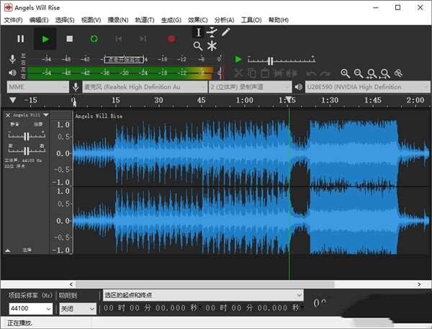Open the 效果(C) effects menu

tap(198, 20)
